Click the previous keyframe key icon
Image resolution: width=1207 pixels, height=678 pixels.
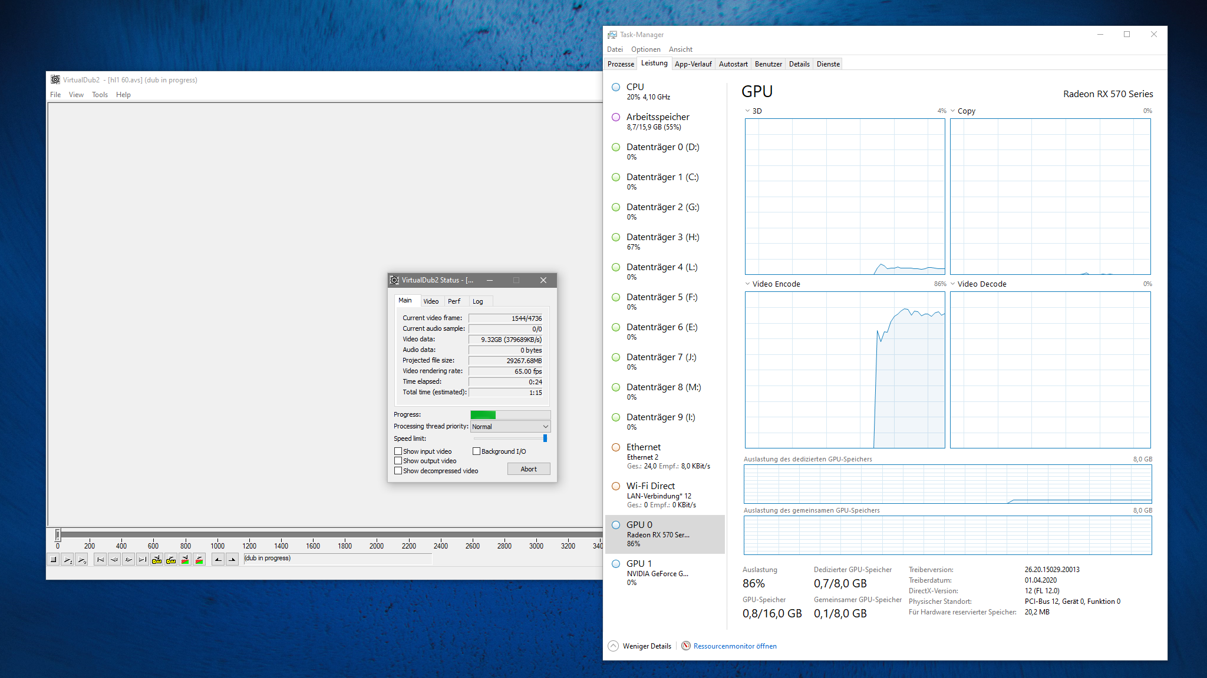point(157,560)
